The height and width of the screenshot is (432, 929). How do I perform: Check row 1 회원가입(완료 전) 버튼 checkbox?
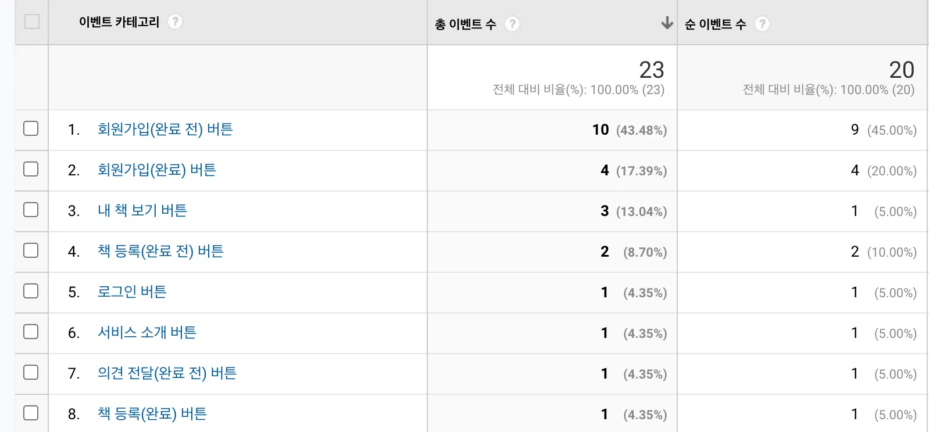(x=31, y=128)
